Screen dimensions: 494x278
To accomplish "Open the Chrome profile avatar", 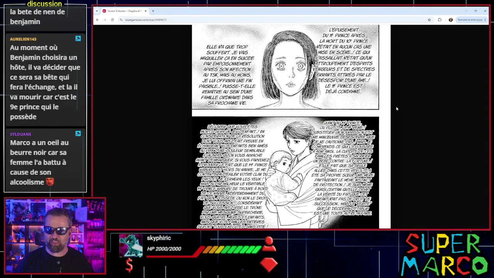I will point(450,20).
